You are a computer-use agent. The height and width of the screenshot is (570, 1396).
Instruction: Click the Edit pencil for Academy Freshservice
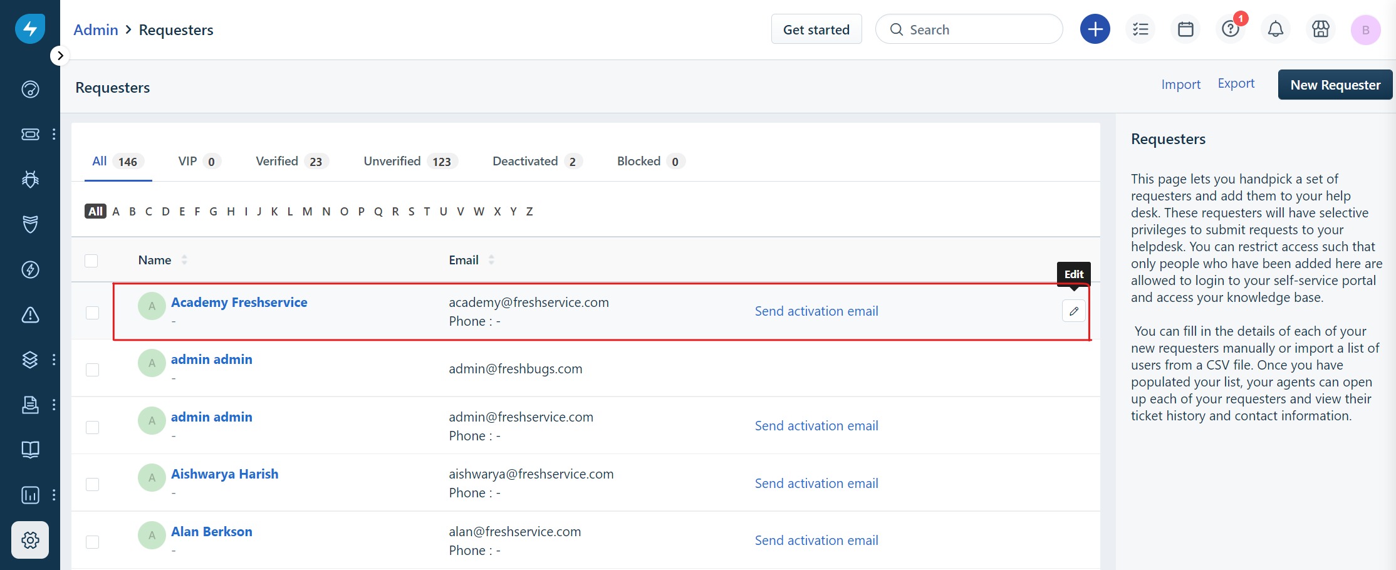click(1073, 311)
